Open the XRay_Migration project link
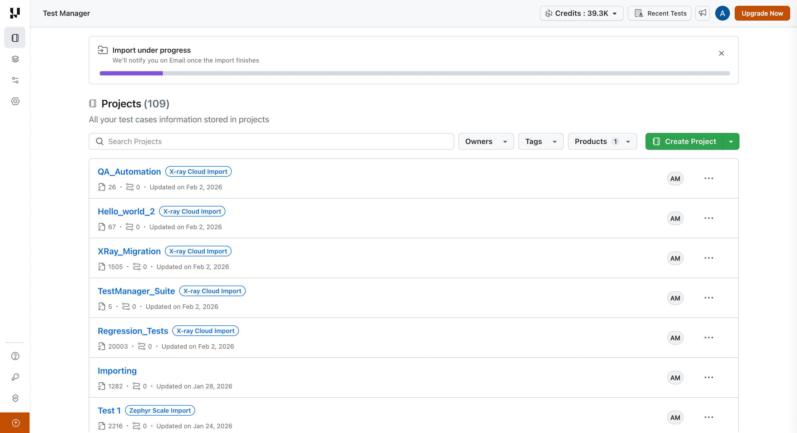 (x=129, y=251)
